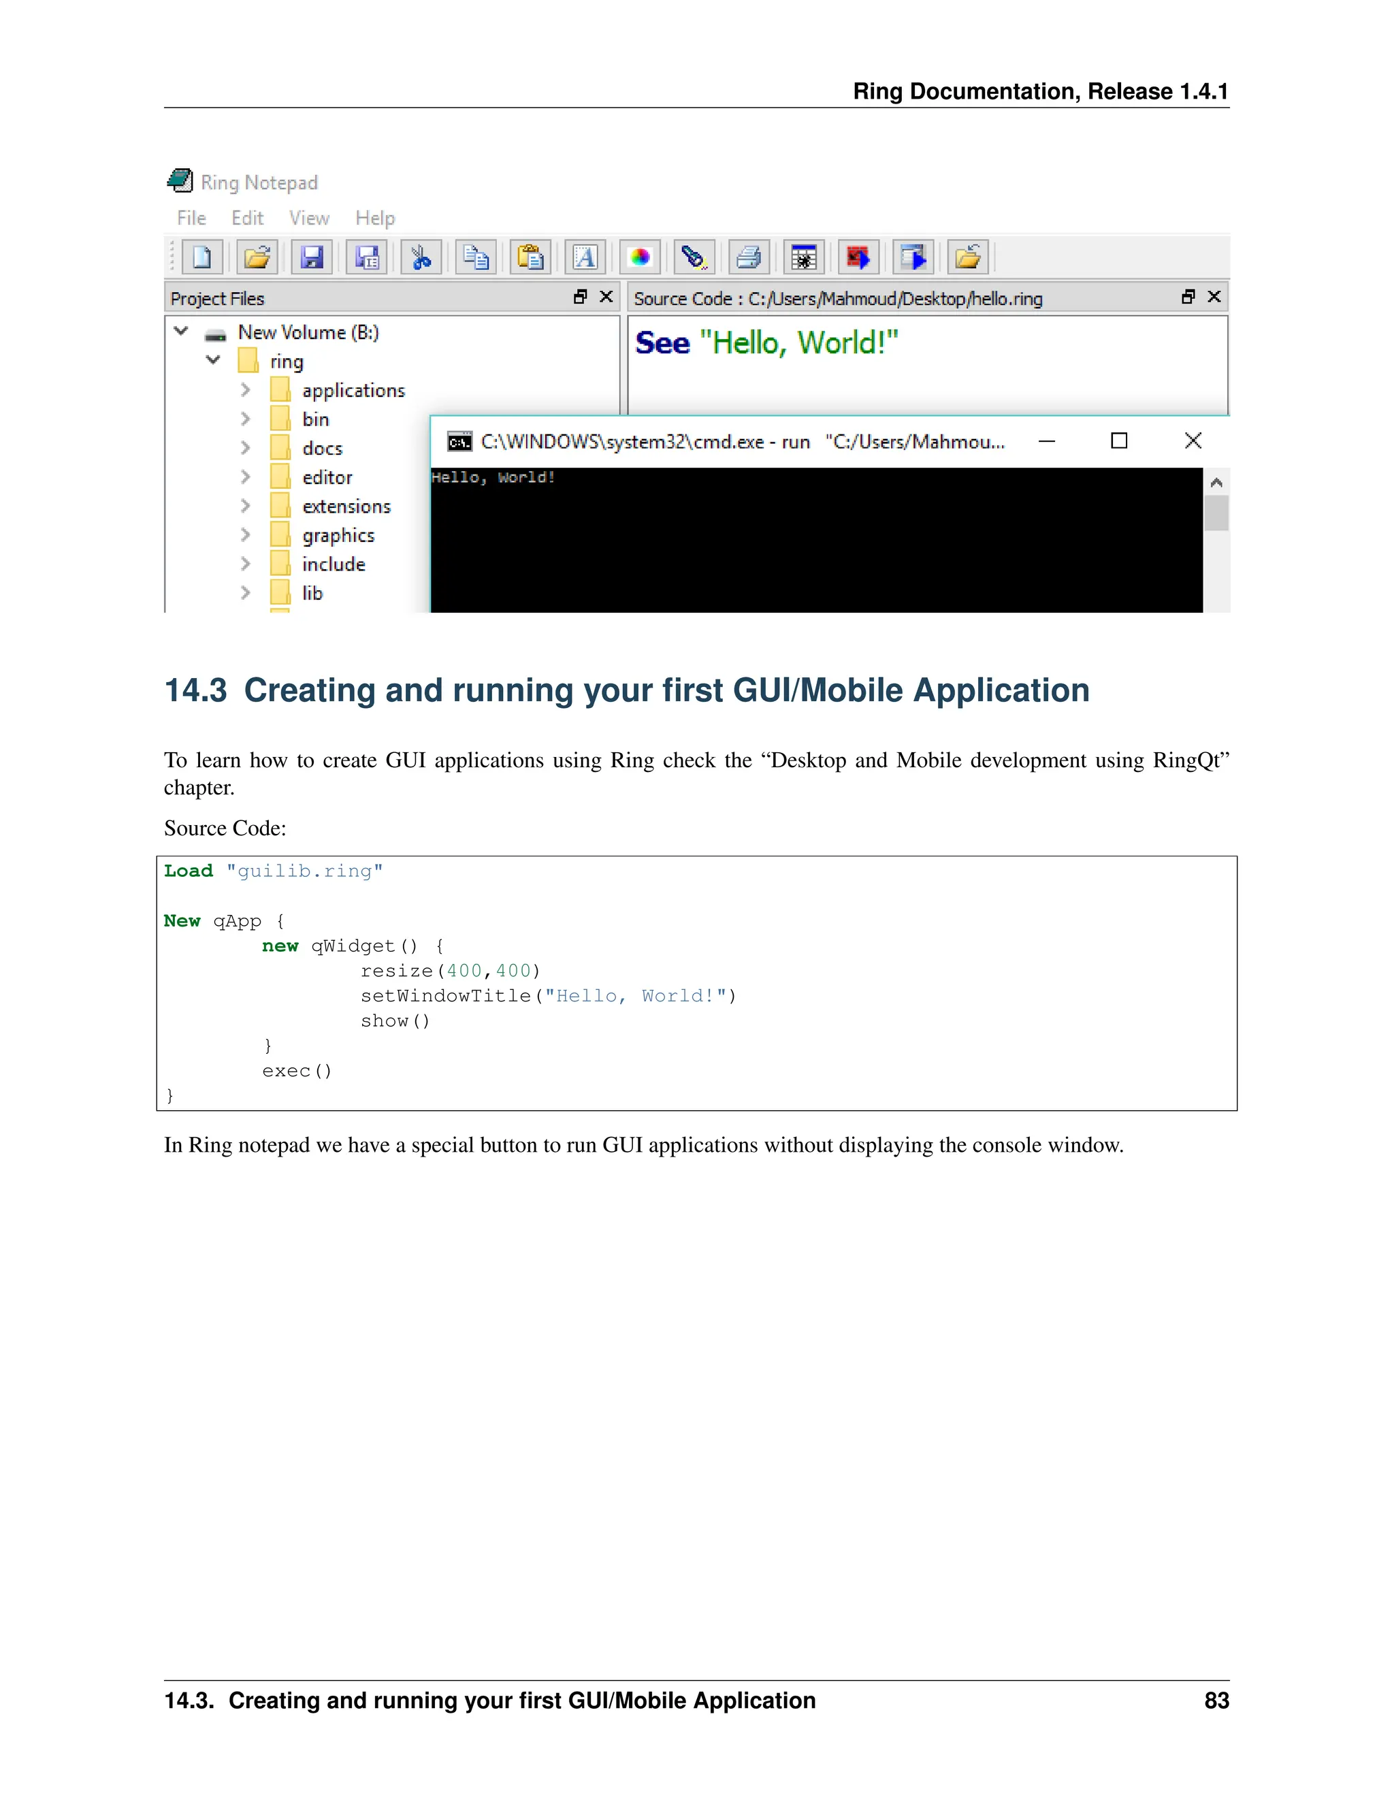This screenshot has height=1804, width=1394.
Task: Open the color wheel picker
Action: (x=640, y=258)
